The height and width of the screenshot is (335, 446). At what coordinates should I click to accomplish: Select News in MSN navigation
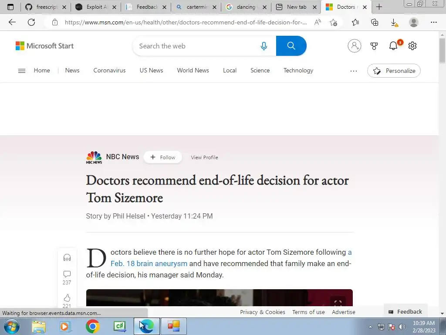[72, 70]
